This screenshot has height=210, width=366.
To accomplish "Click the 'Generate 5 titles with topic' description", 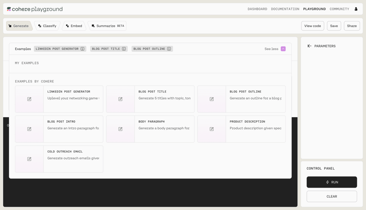I will point(164,98).
